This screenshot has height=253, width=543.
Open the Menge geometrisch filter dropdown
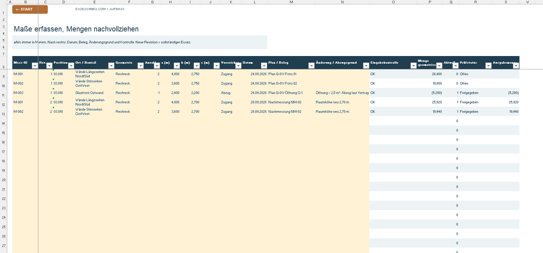tap(439, 66)
